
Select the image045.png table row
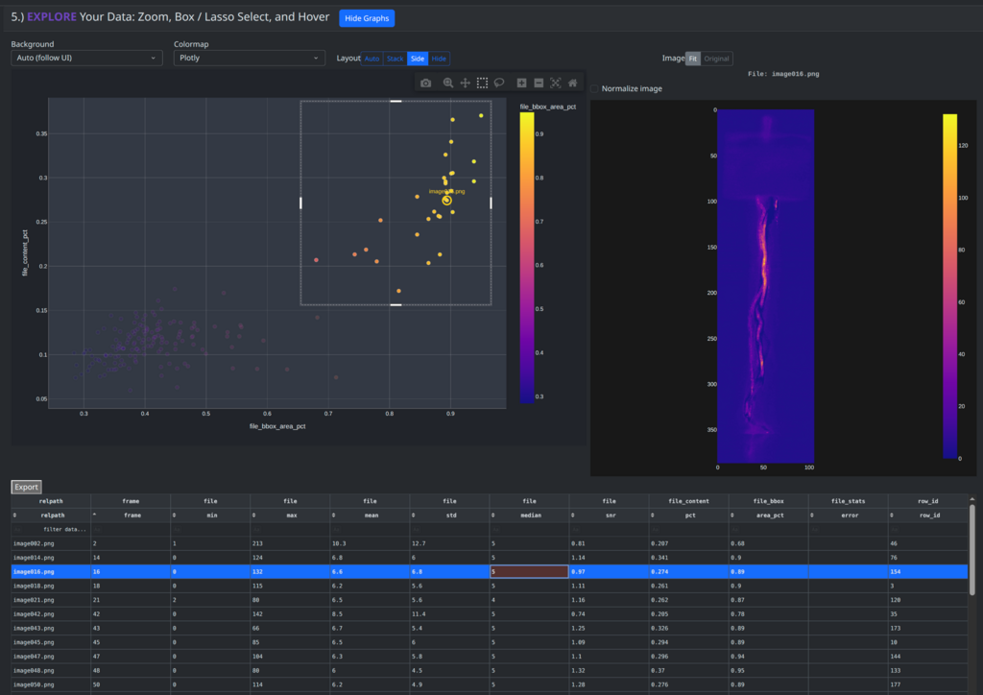coord(489,642)
